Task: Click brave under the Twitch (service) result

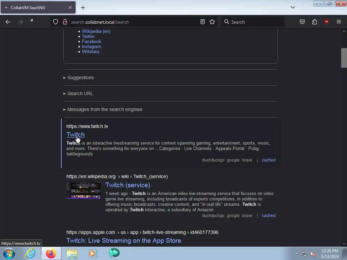Action: 247,216
